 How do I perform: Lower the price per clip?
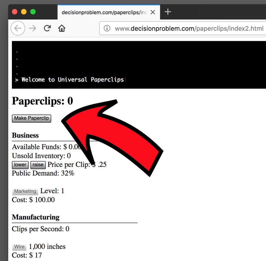(20, 165)
